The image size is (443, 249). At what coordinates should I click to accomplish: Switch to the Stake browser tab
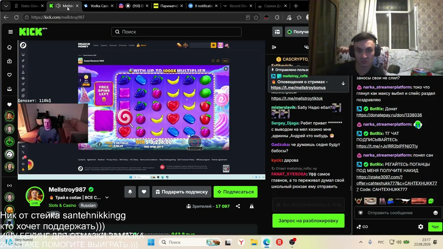[x=29, y=6]
